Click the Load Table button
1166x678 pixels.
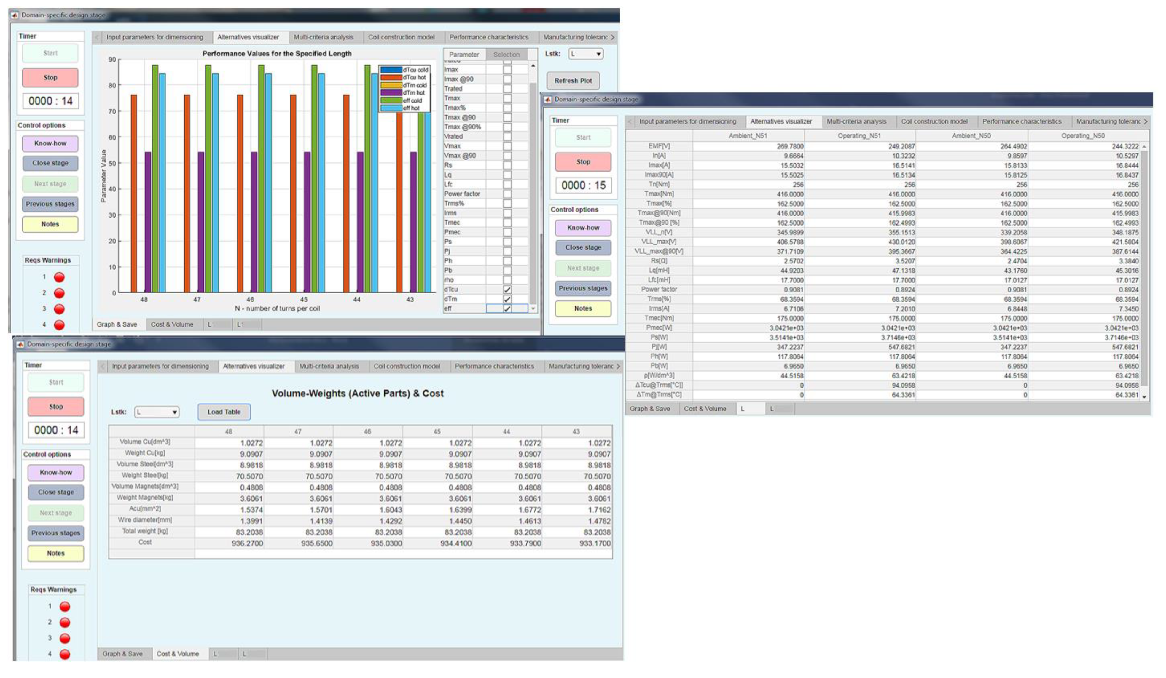224,412
